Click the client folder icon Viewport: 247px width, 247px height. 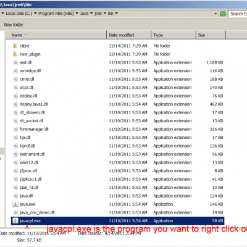[x=15, y=46]
